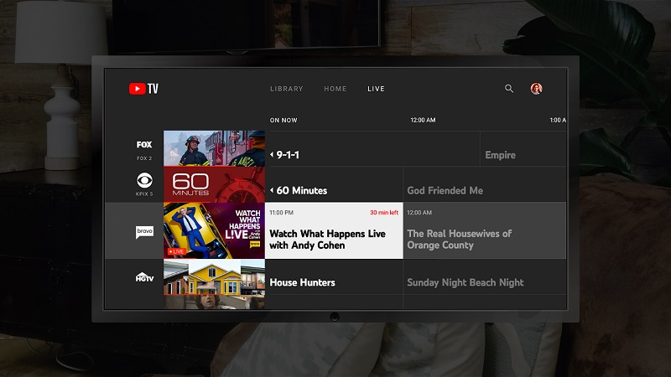Select the FOX channel logo
This screenshot has height=377, width=671.
[144, 144]
